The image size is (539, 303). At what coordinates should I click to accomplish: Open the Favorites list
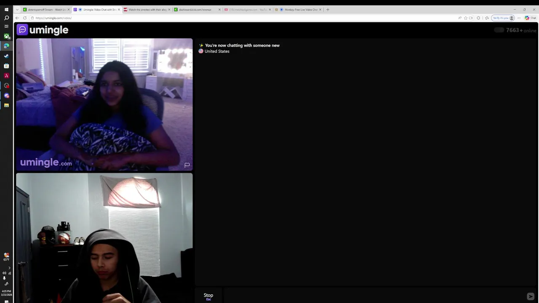[x=487, y=18]
